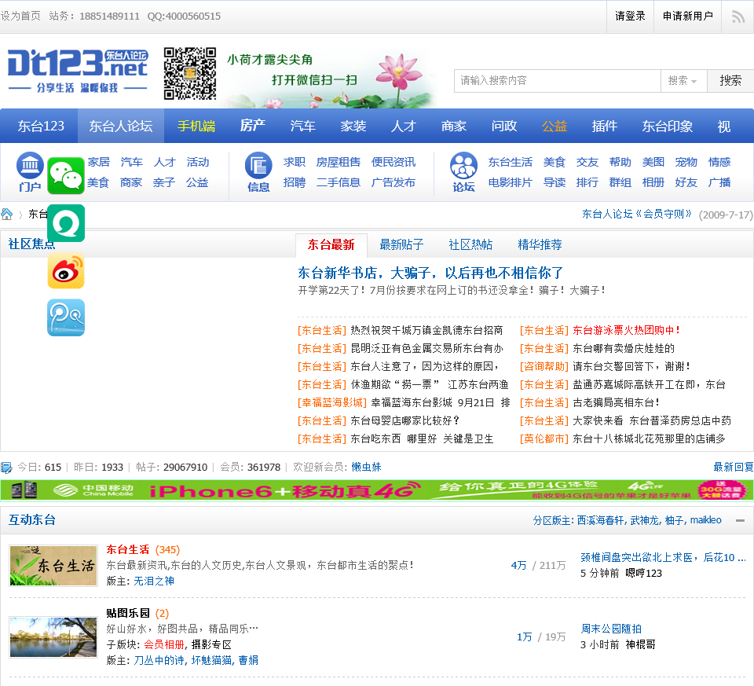Click the 广告发布 link

[x=393, y=183]
